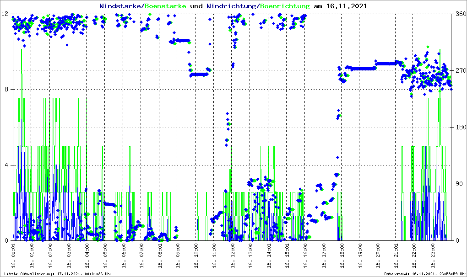
Task: Click the 90 degree axis label
Action: pyautogui.click(x=458, y=184)
